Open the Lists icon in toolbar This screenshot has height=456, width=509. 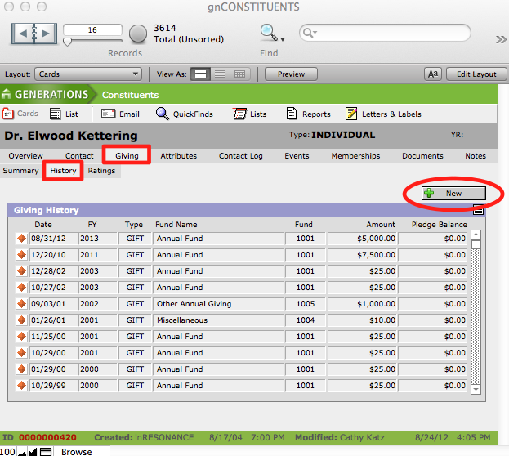click(x=239, y=114)
